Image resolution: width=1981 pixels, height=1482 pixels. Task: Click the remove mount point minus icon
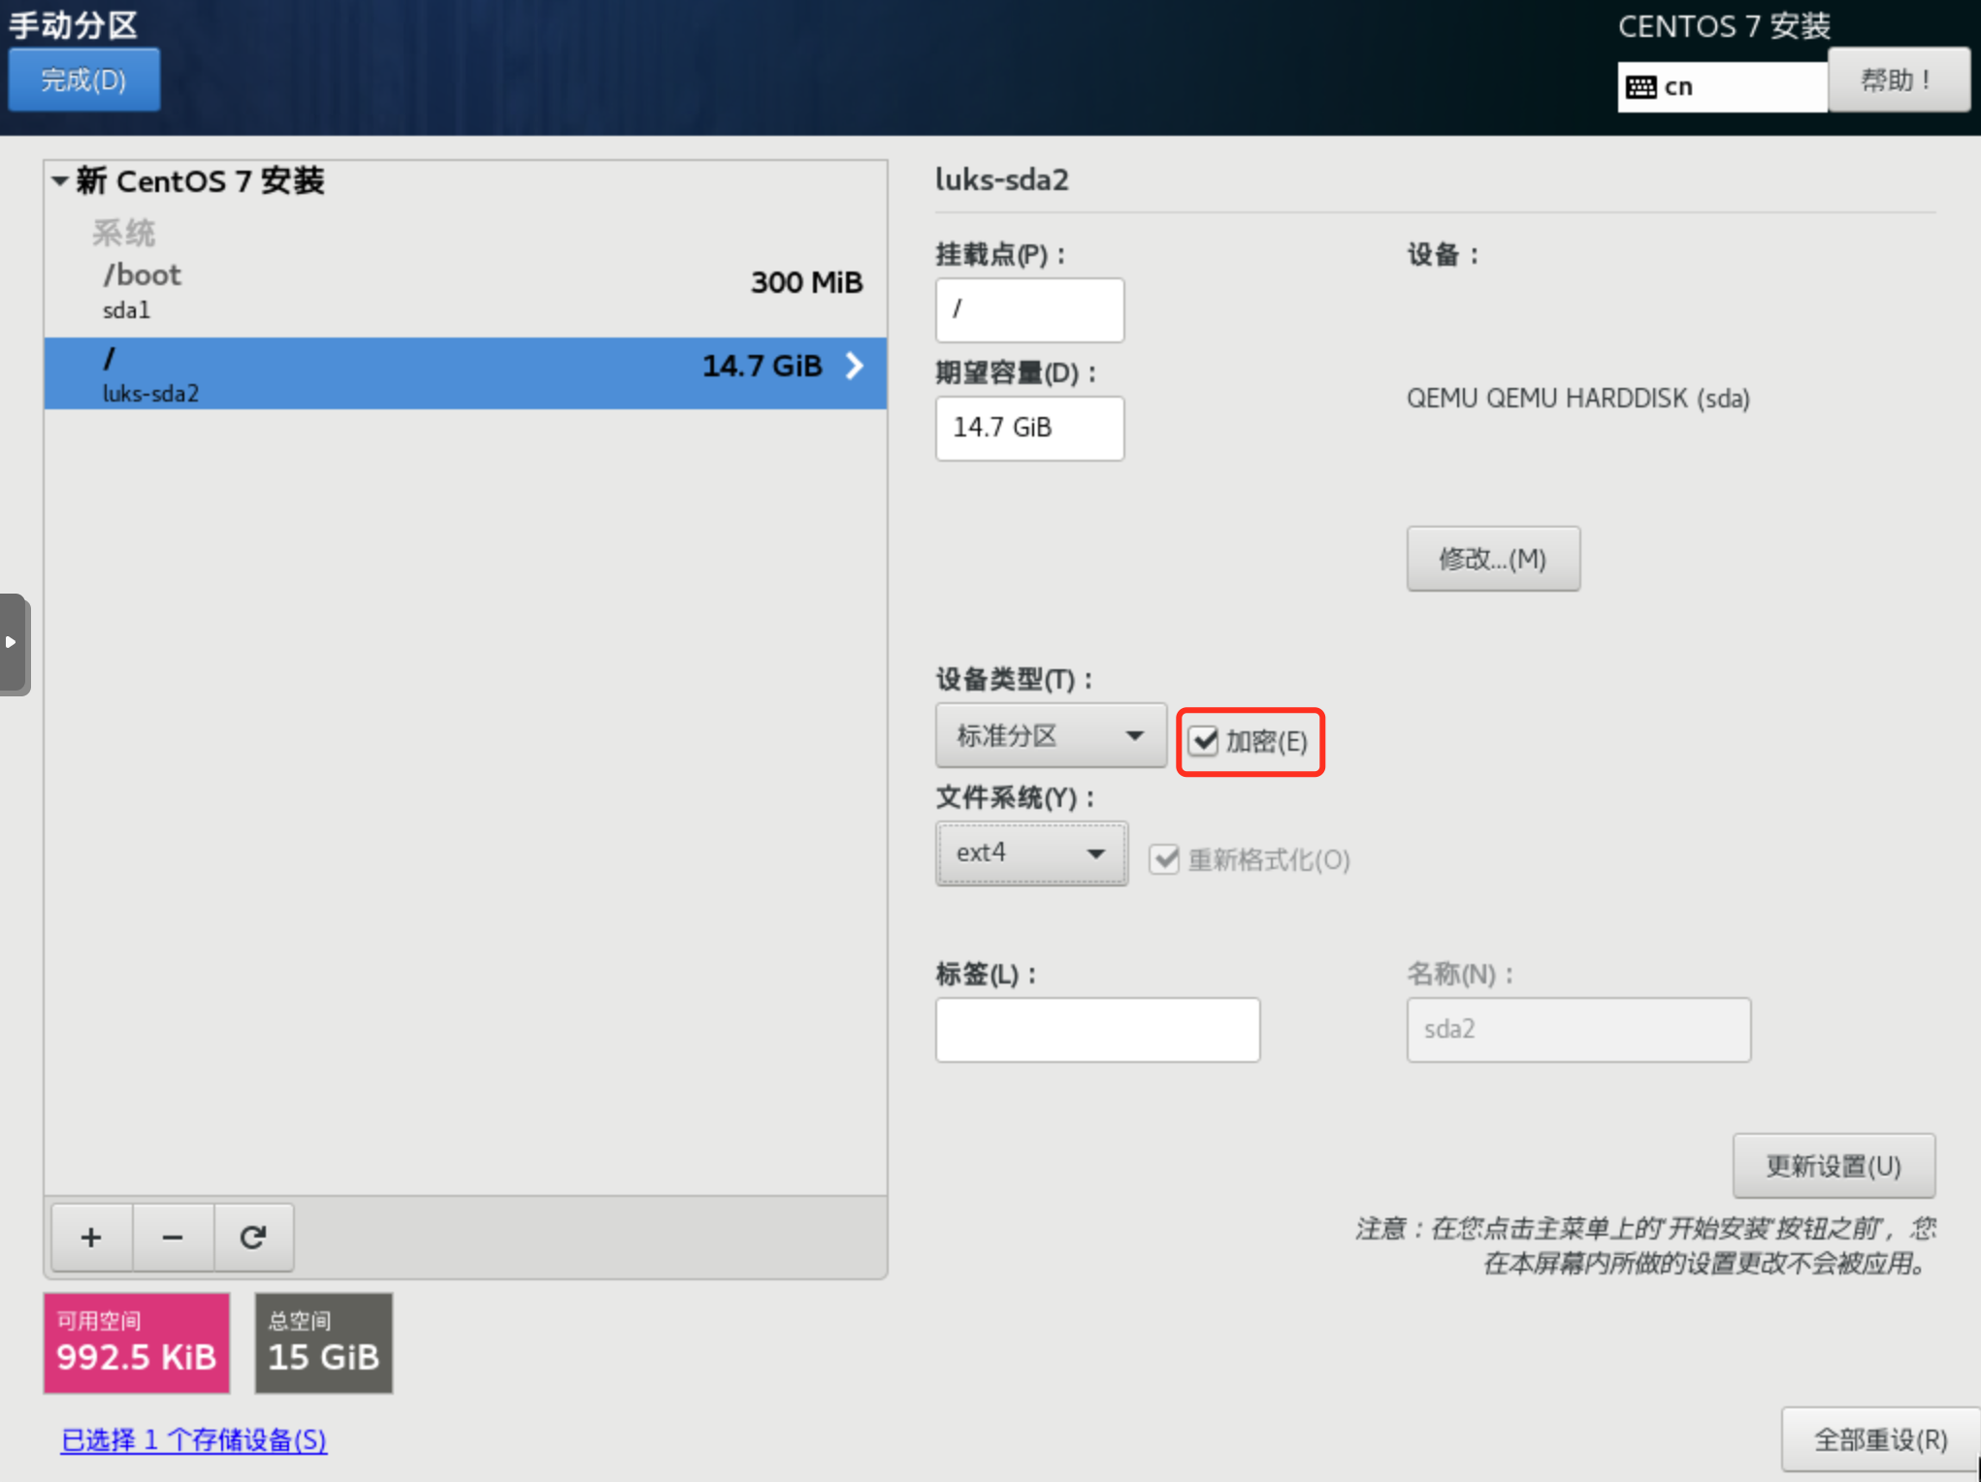click(x=173, y=1238)
